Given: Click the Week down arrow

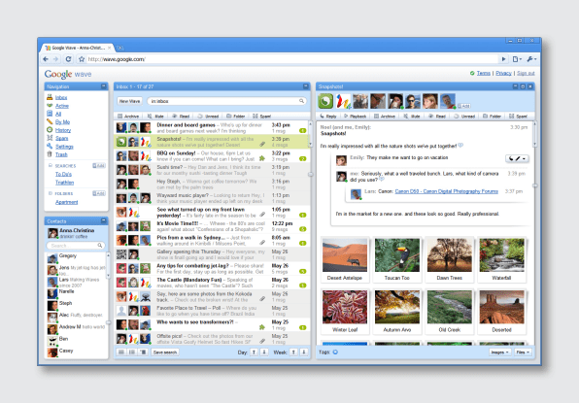Looking at the screenshot, I should point(303,353).
